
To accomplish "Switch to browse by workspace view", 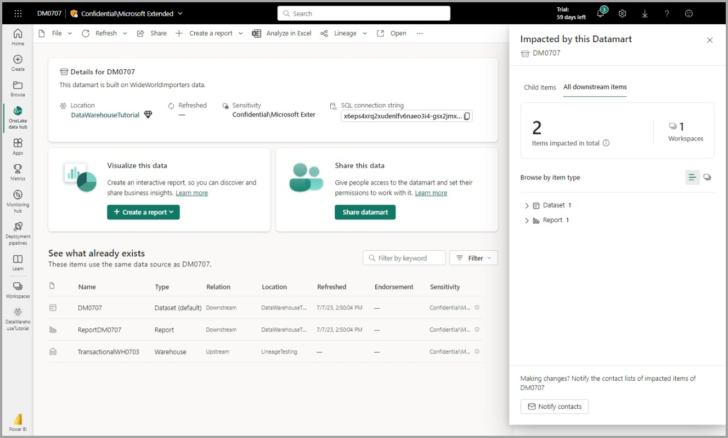I will (x=707, y=177).
